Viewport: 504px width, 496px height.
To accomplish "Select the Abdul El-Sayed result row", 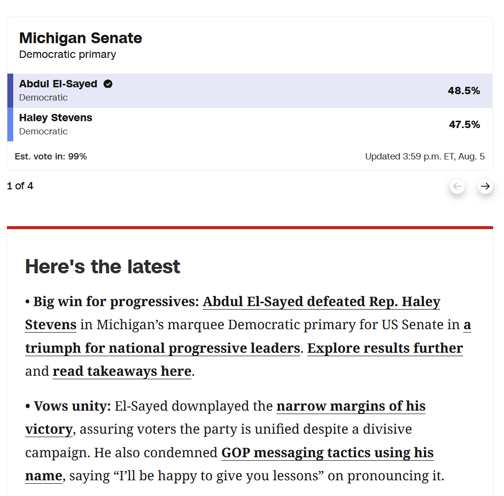I will coord(250,91).
